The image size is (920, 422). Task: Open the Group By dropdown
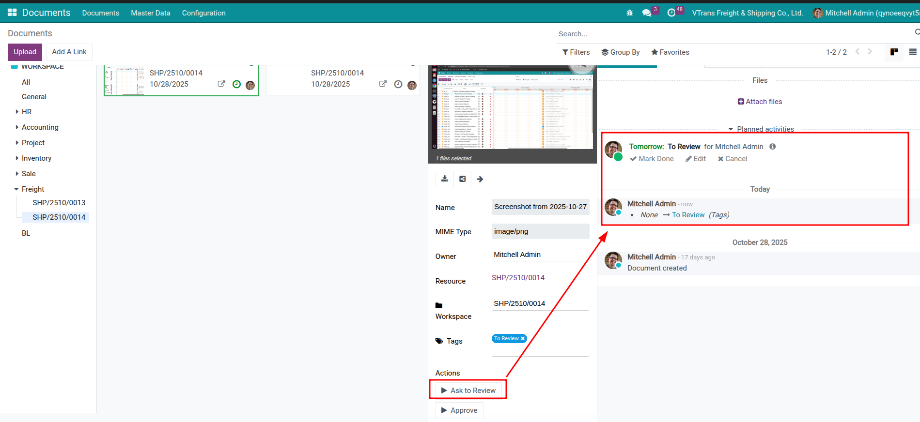click(x=620, y=52)
